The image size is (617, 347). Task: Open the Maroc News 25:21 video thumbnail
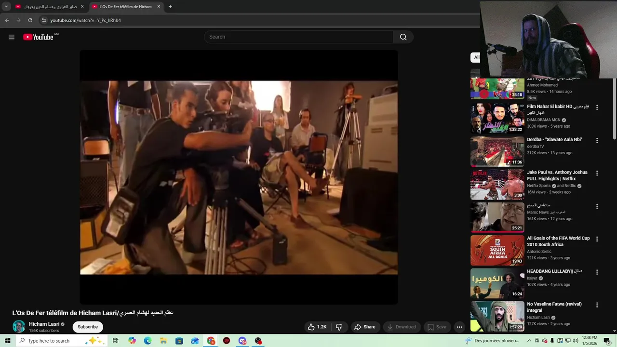click(x=497, y=217)
